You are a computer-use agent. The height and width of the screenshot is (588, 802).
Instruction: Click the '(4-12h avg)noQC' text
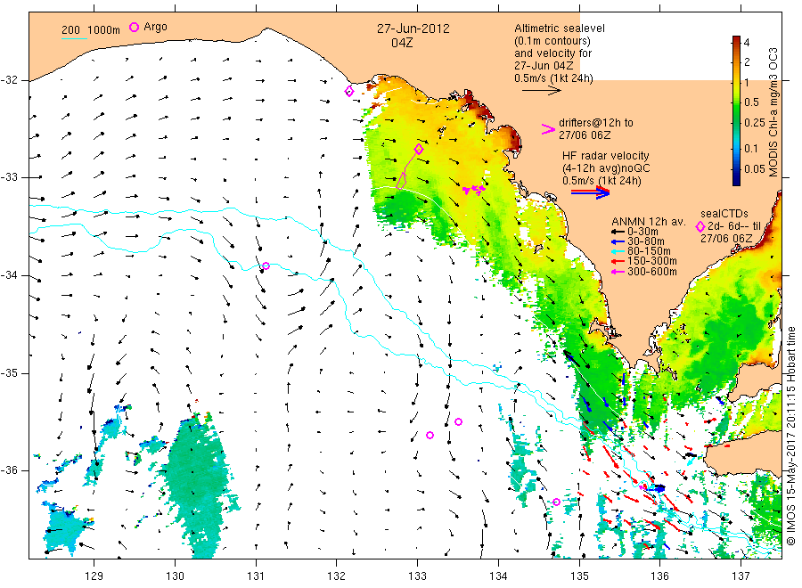click(x=607, y=168)
